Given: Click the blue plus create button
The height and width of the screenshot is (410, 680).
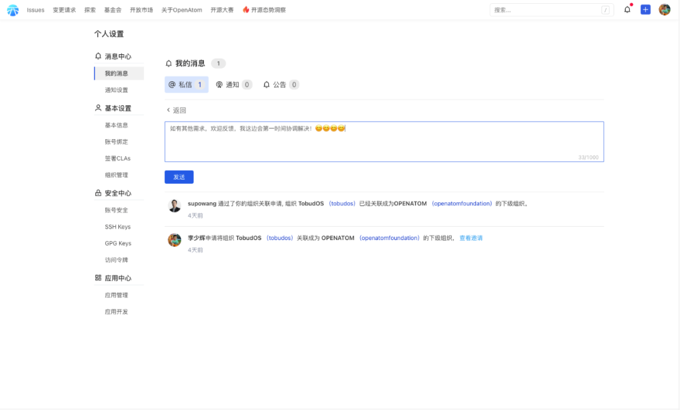Looking at the screenshot, I should click(x=645, y=9).
